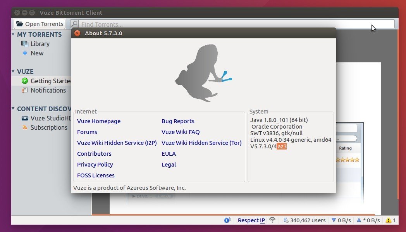Screen dimensions: 406x232
Task: Click the Vuze frog logo
Action: [x=203, y=73]
